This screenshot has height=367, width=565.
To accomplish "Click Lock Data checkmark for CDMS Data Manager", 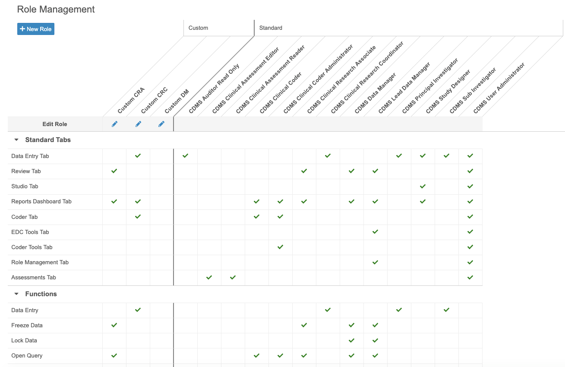I will click(x=351, y=341).
